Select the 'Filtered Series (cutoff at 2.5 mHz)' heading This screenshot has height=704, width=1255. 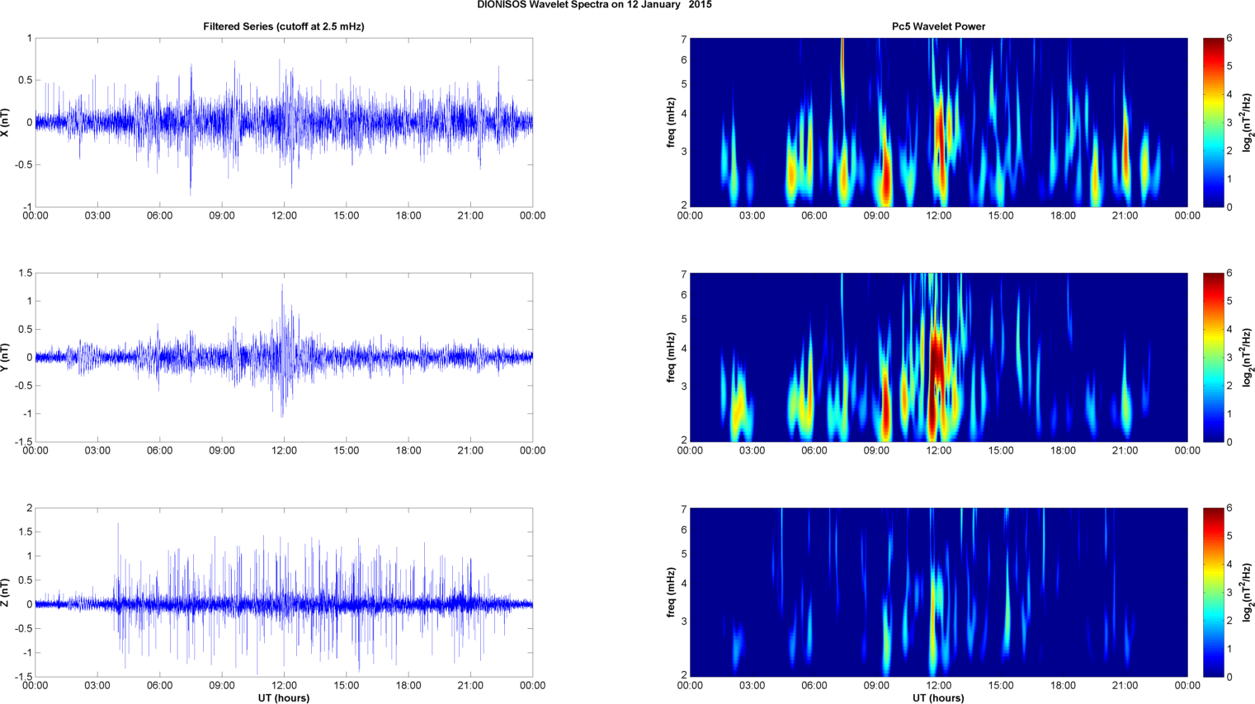[x=284, y=26]
